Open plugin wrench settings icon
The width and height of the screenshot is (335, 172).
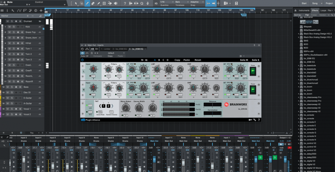click(255, 120)
